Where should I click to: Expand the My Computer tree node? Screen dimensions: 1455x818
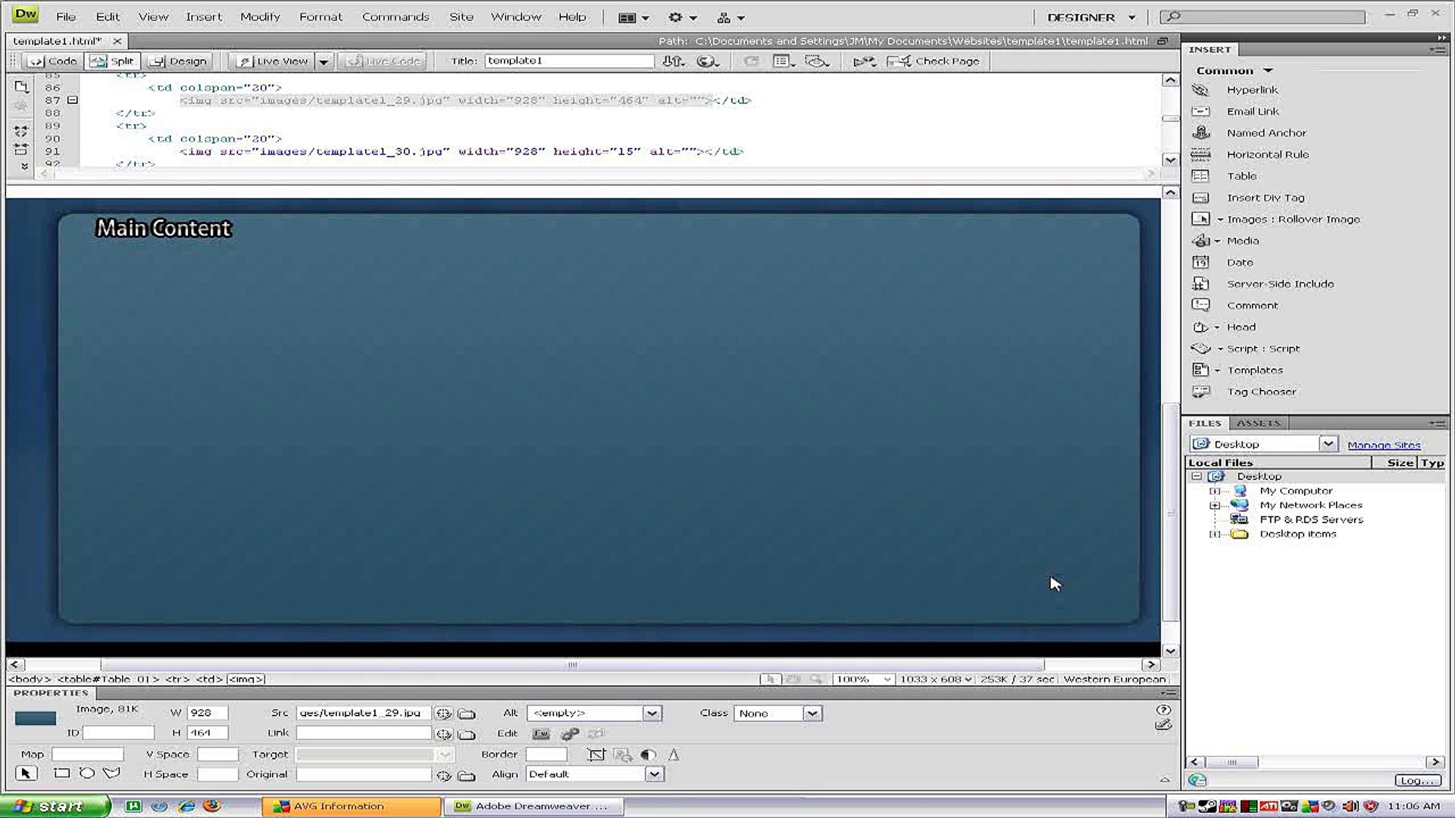pos(1215,491)
